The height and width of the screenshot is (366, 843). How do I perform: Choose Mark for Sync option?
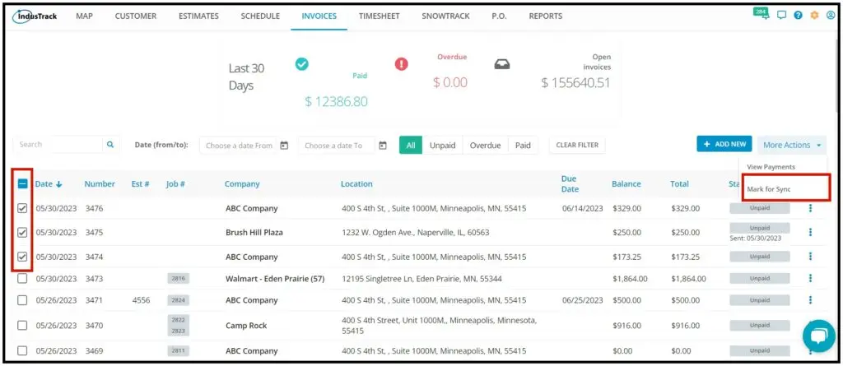[x=769, y=189]
